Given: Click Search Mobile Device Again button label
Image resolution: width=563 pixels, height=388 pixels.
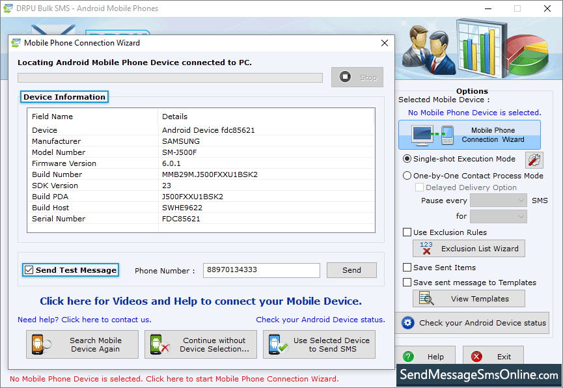Looking at the screenshot, I should [x=96, y=344].
